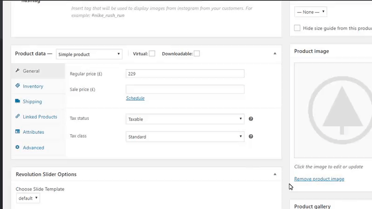Expand the Tax class Standard dropdown
The height and width of the screenshot is (209, 372).
pos(185,137)
